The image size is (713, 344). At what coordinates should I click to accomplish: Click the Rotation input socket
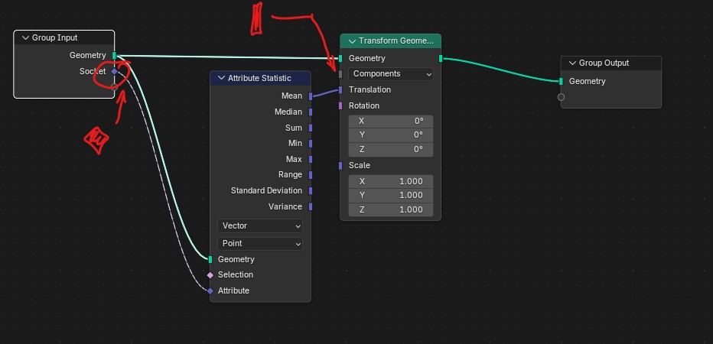(x=340, y=105)
